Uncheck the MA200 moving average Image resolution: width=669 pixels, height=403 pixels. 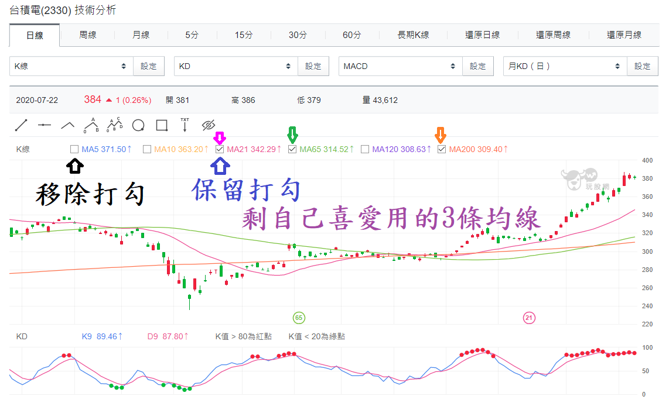tap(442, 149)
